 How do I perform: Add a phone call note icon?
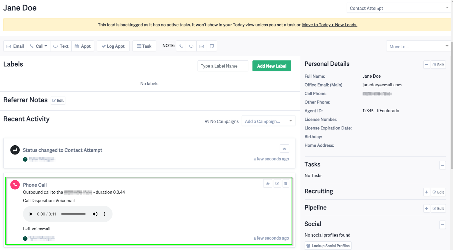[x=181, y=46]
